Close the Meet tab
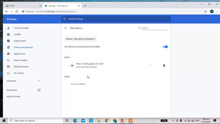The width and height of the screenshot is (220, 124). pos(40,6)
